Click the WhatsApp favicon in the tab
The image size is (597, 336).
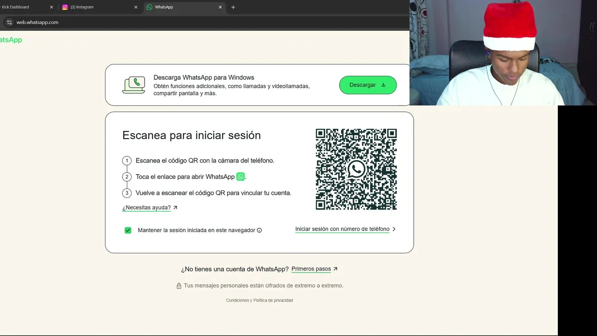point(149,7)
